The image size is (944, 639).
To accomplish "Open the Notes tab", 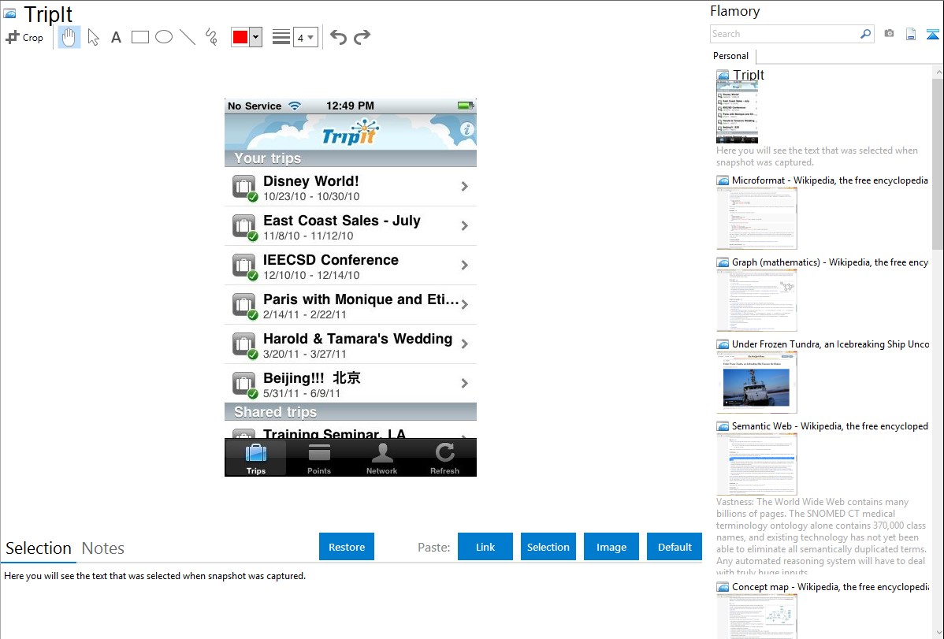I will pos(103,548).
